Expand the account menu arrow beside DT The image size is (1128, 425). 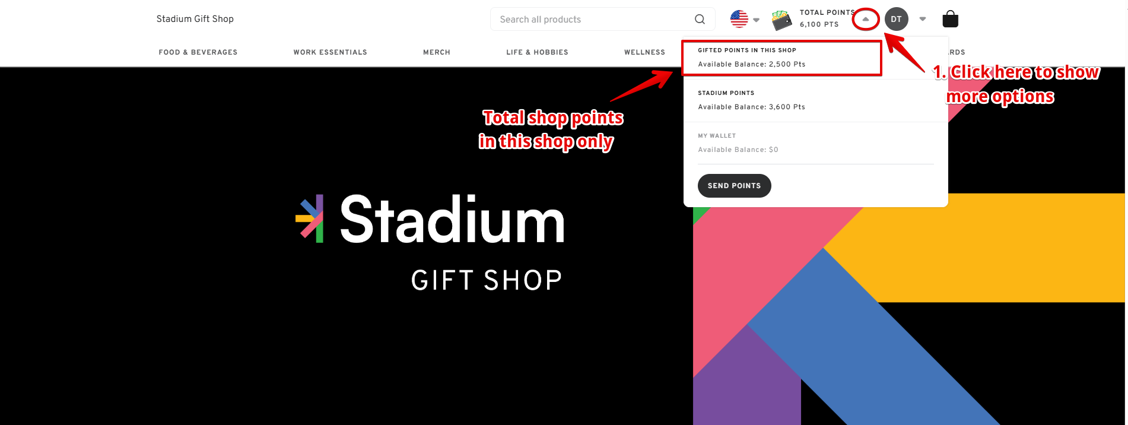[x=923, y=19]
